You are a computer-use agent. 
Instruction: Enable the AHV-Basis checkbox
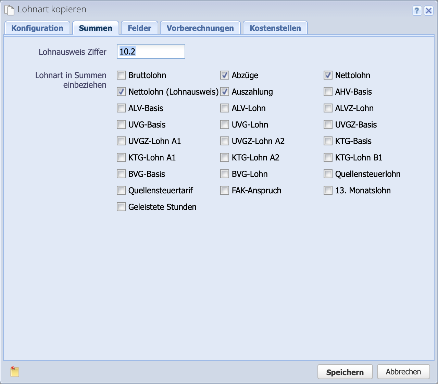[x=327, y=92]
